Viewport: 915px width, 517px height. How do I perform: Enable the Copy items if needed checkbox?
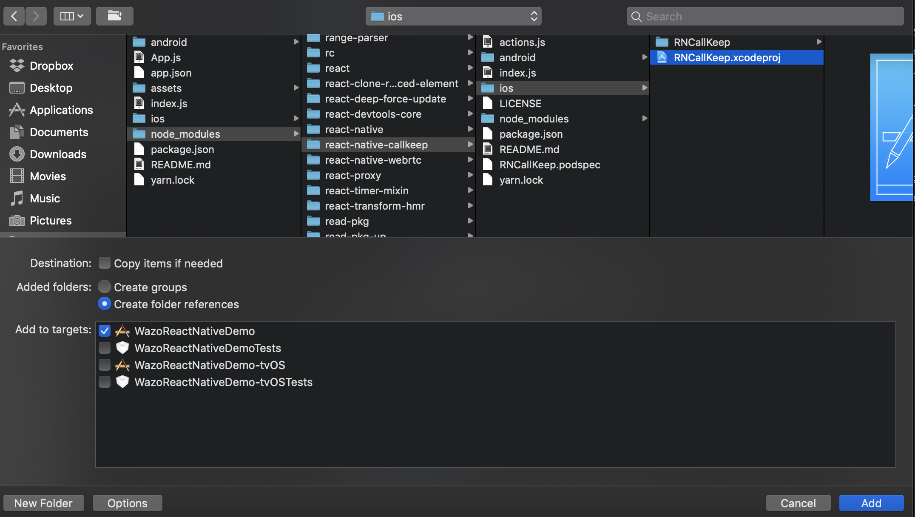(104, 263)
